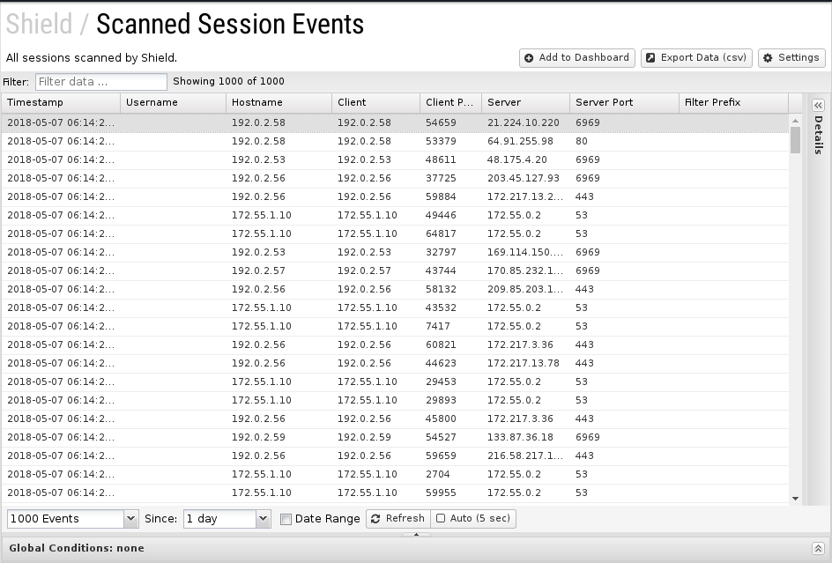The width and height of the screenshot is (832, 563).
Task: Sort by Server Port column header
Action: 624,103
